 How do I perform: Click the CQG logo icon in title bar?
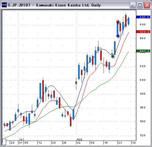4,5
